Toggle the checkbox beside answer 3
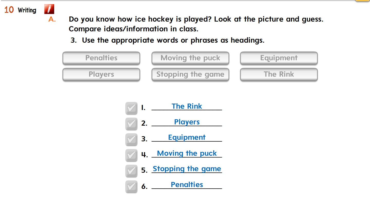 tap(131, 140)
